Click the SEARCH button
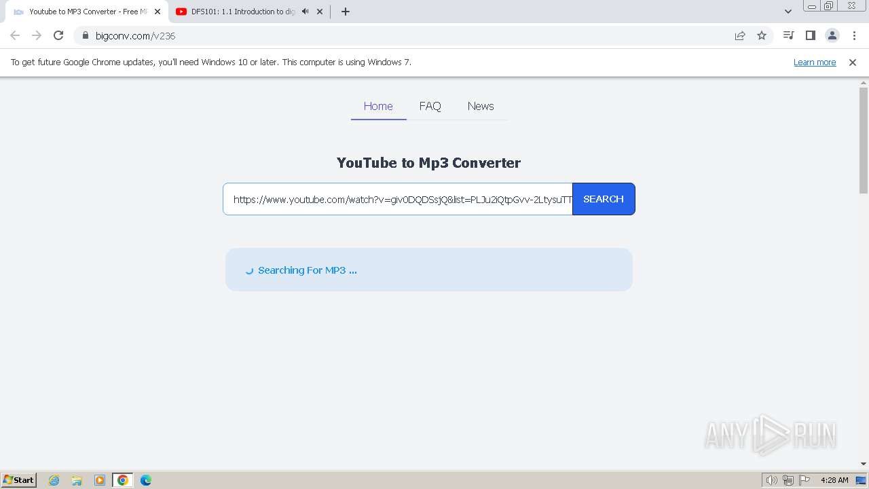This screenshot has height=489, width=869. pos(604,199)
